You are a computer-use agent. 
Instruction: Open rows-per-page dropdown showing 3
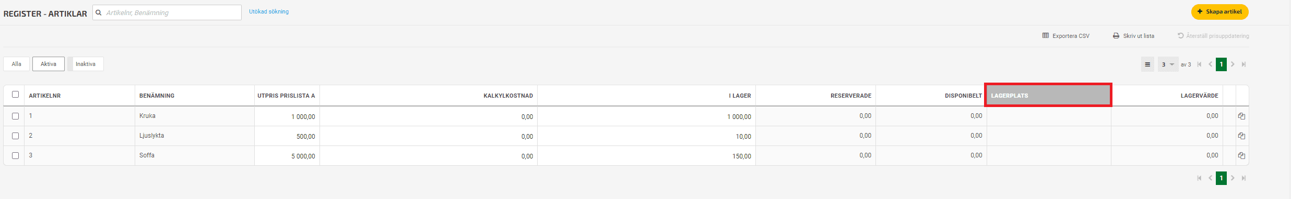1168,64
